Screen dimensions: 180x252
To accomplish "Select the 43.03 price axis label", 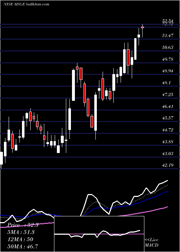I will coord(168,154).
